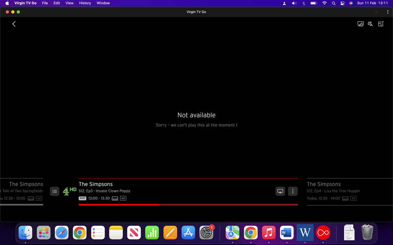The height and width of the screenshot is (245, 393).
Task: Click AD badge on 13:30 - 14:00 programme
Action: (353, 198)
